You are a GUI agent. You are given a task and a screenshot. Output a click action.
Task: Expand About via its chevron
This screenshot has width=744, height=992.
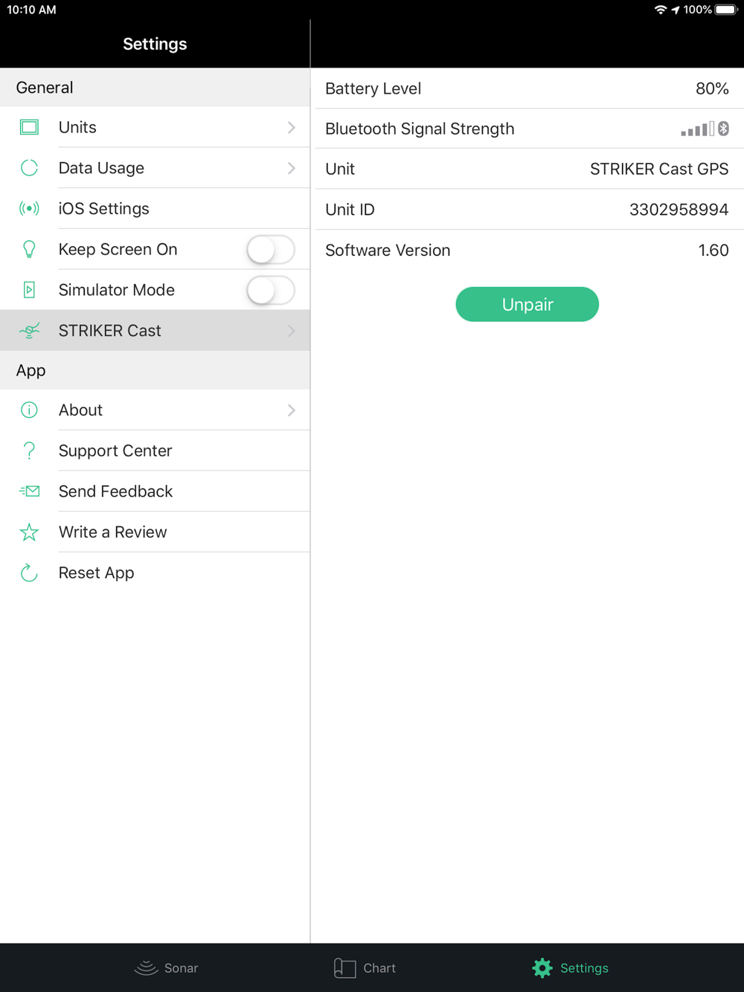click(x=292, y=410)
